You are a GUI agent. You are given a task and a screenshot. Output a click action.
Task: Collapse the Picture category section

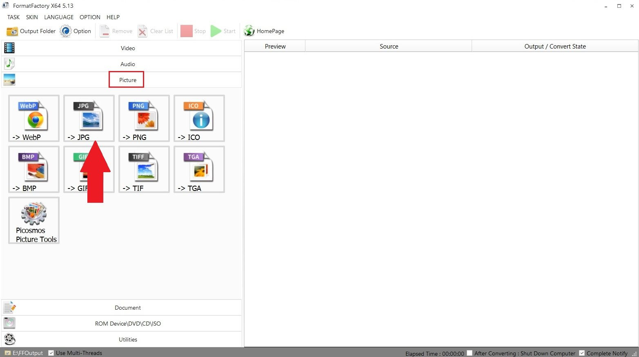[x=122, y=80]
